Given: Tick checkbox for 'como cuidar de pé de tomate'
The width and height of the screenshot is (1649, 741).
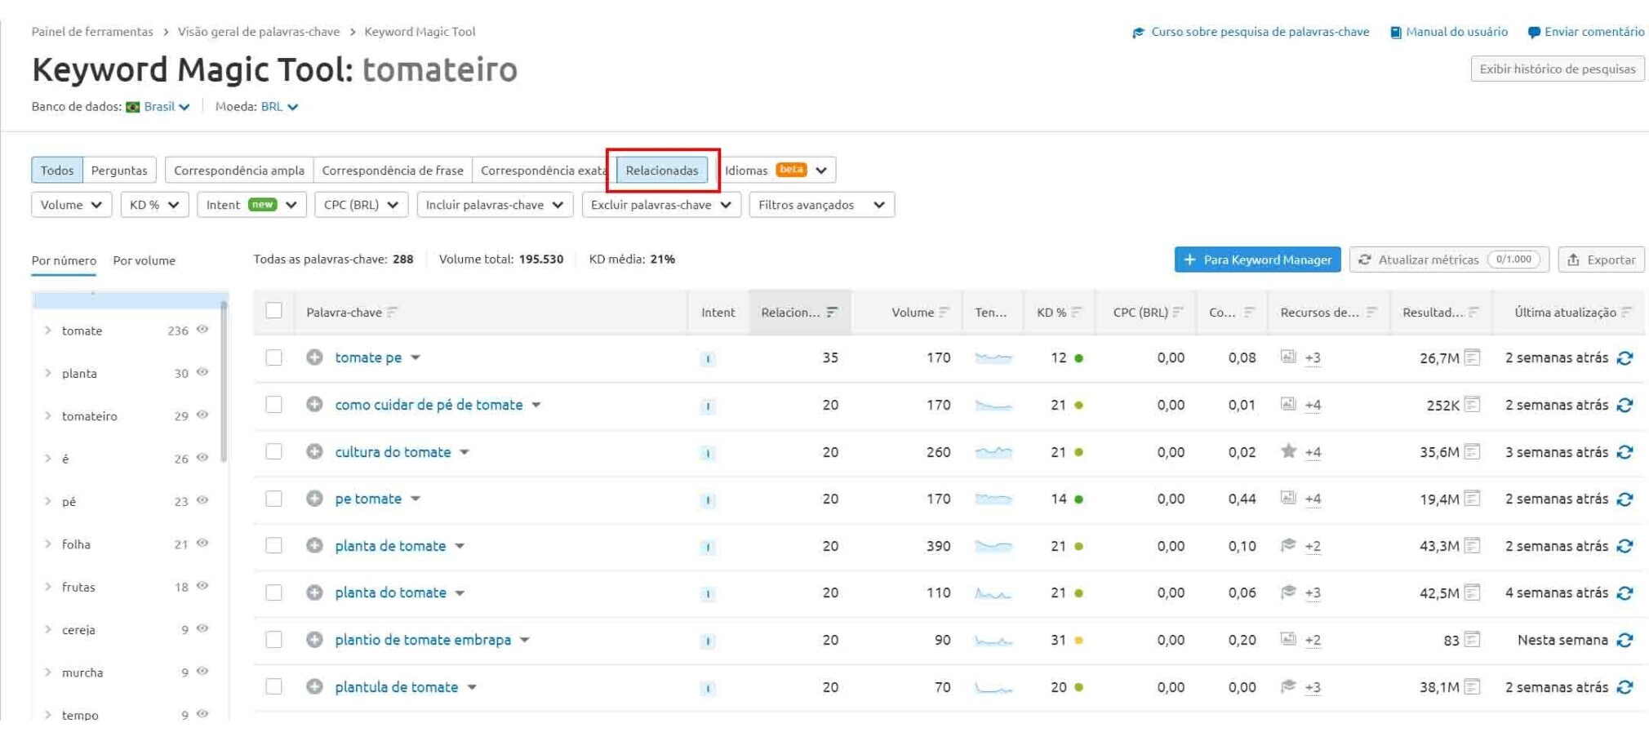Looking at the screenshot, I should coord(274,405).
